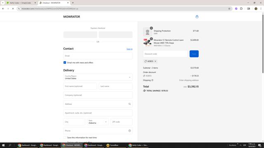Open the side panel icon in Chrome toolbar
The height and width of the screenshot is (148, 264).
(248, 9)
